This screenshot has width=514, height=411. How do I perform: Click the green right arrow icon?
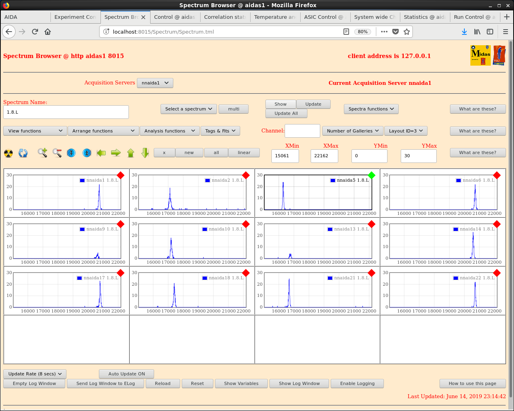click(x=116, y=153)
